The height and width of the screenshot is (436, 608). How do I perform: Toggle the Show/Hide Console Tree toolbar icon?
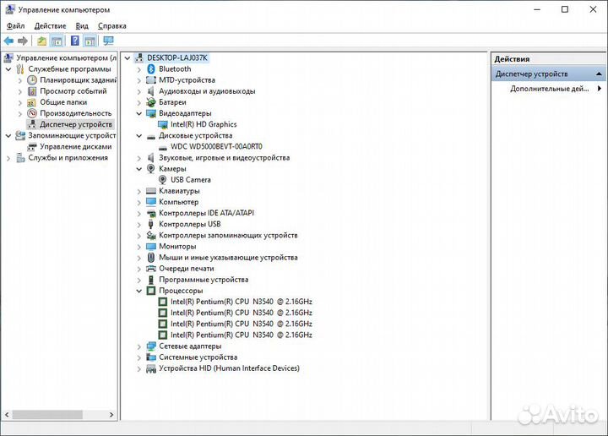coord(57,41)
